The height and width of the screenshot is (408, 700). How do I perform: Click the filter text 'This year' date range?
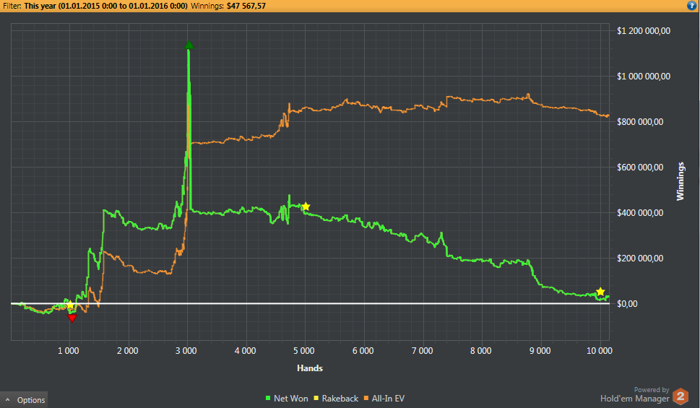[105, 6]
